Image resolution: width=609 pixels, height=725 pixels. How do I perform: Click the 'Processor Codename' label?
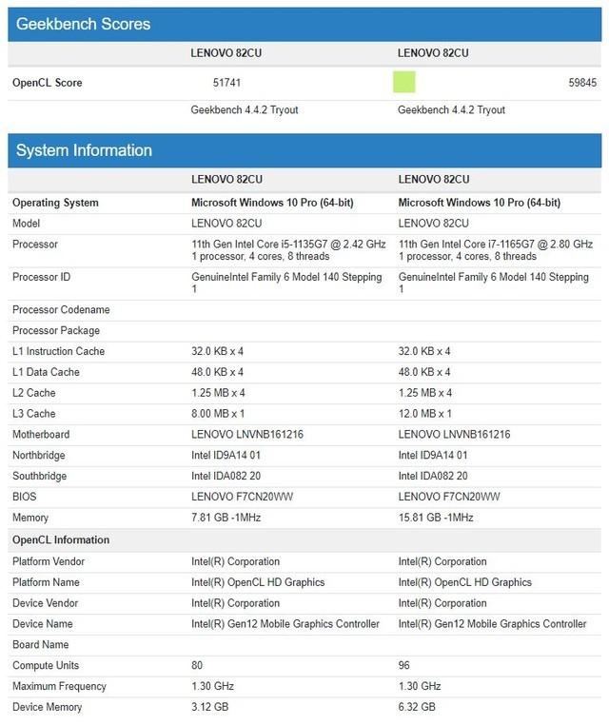click(x=61, y=310)
